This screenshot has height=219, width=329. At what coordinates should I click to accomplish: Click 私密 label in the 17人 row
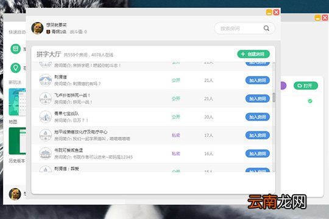click(176, 135)
